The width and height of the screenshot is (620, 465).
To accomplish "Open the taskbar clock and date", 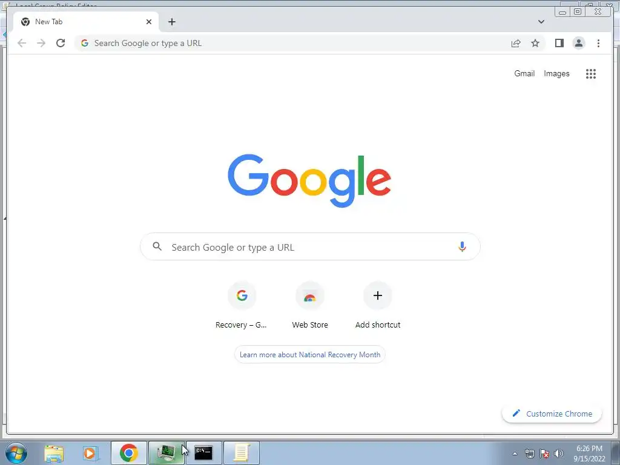I will (x=589, y=453).
